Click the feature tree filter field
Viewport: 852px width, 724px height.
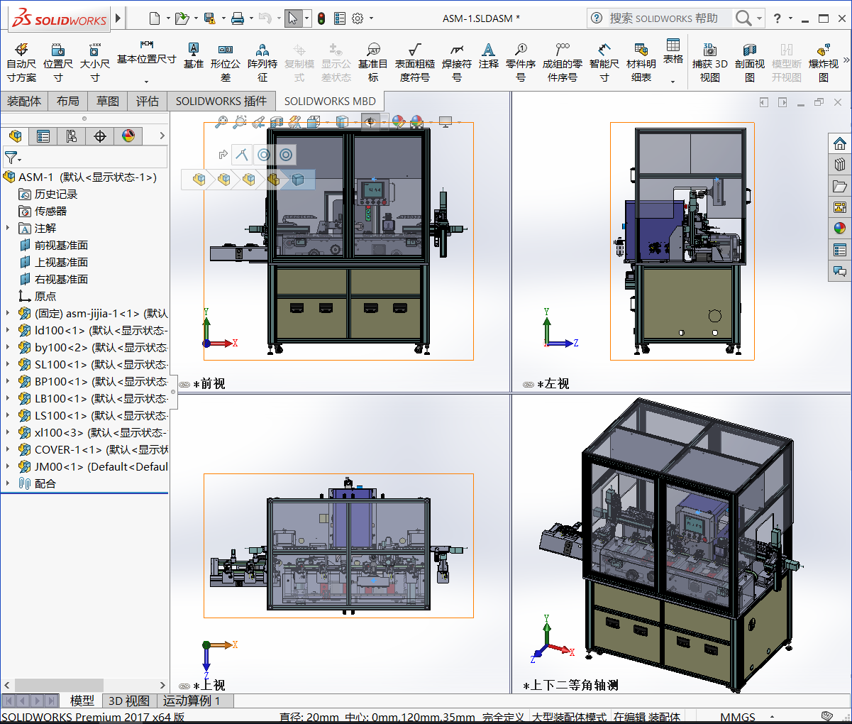[85, 157]
